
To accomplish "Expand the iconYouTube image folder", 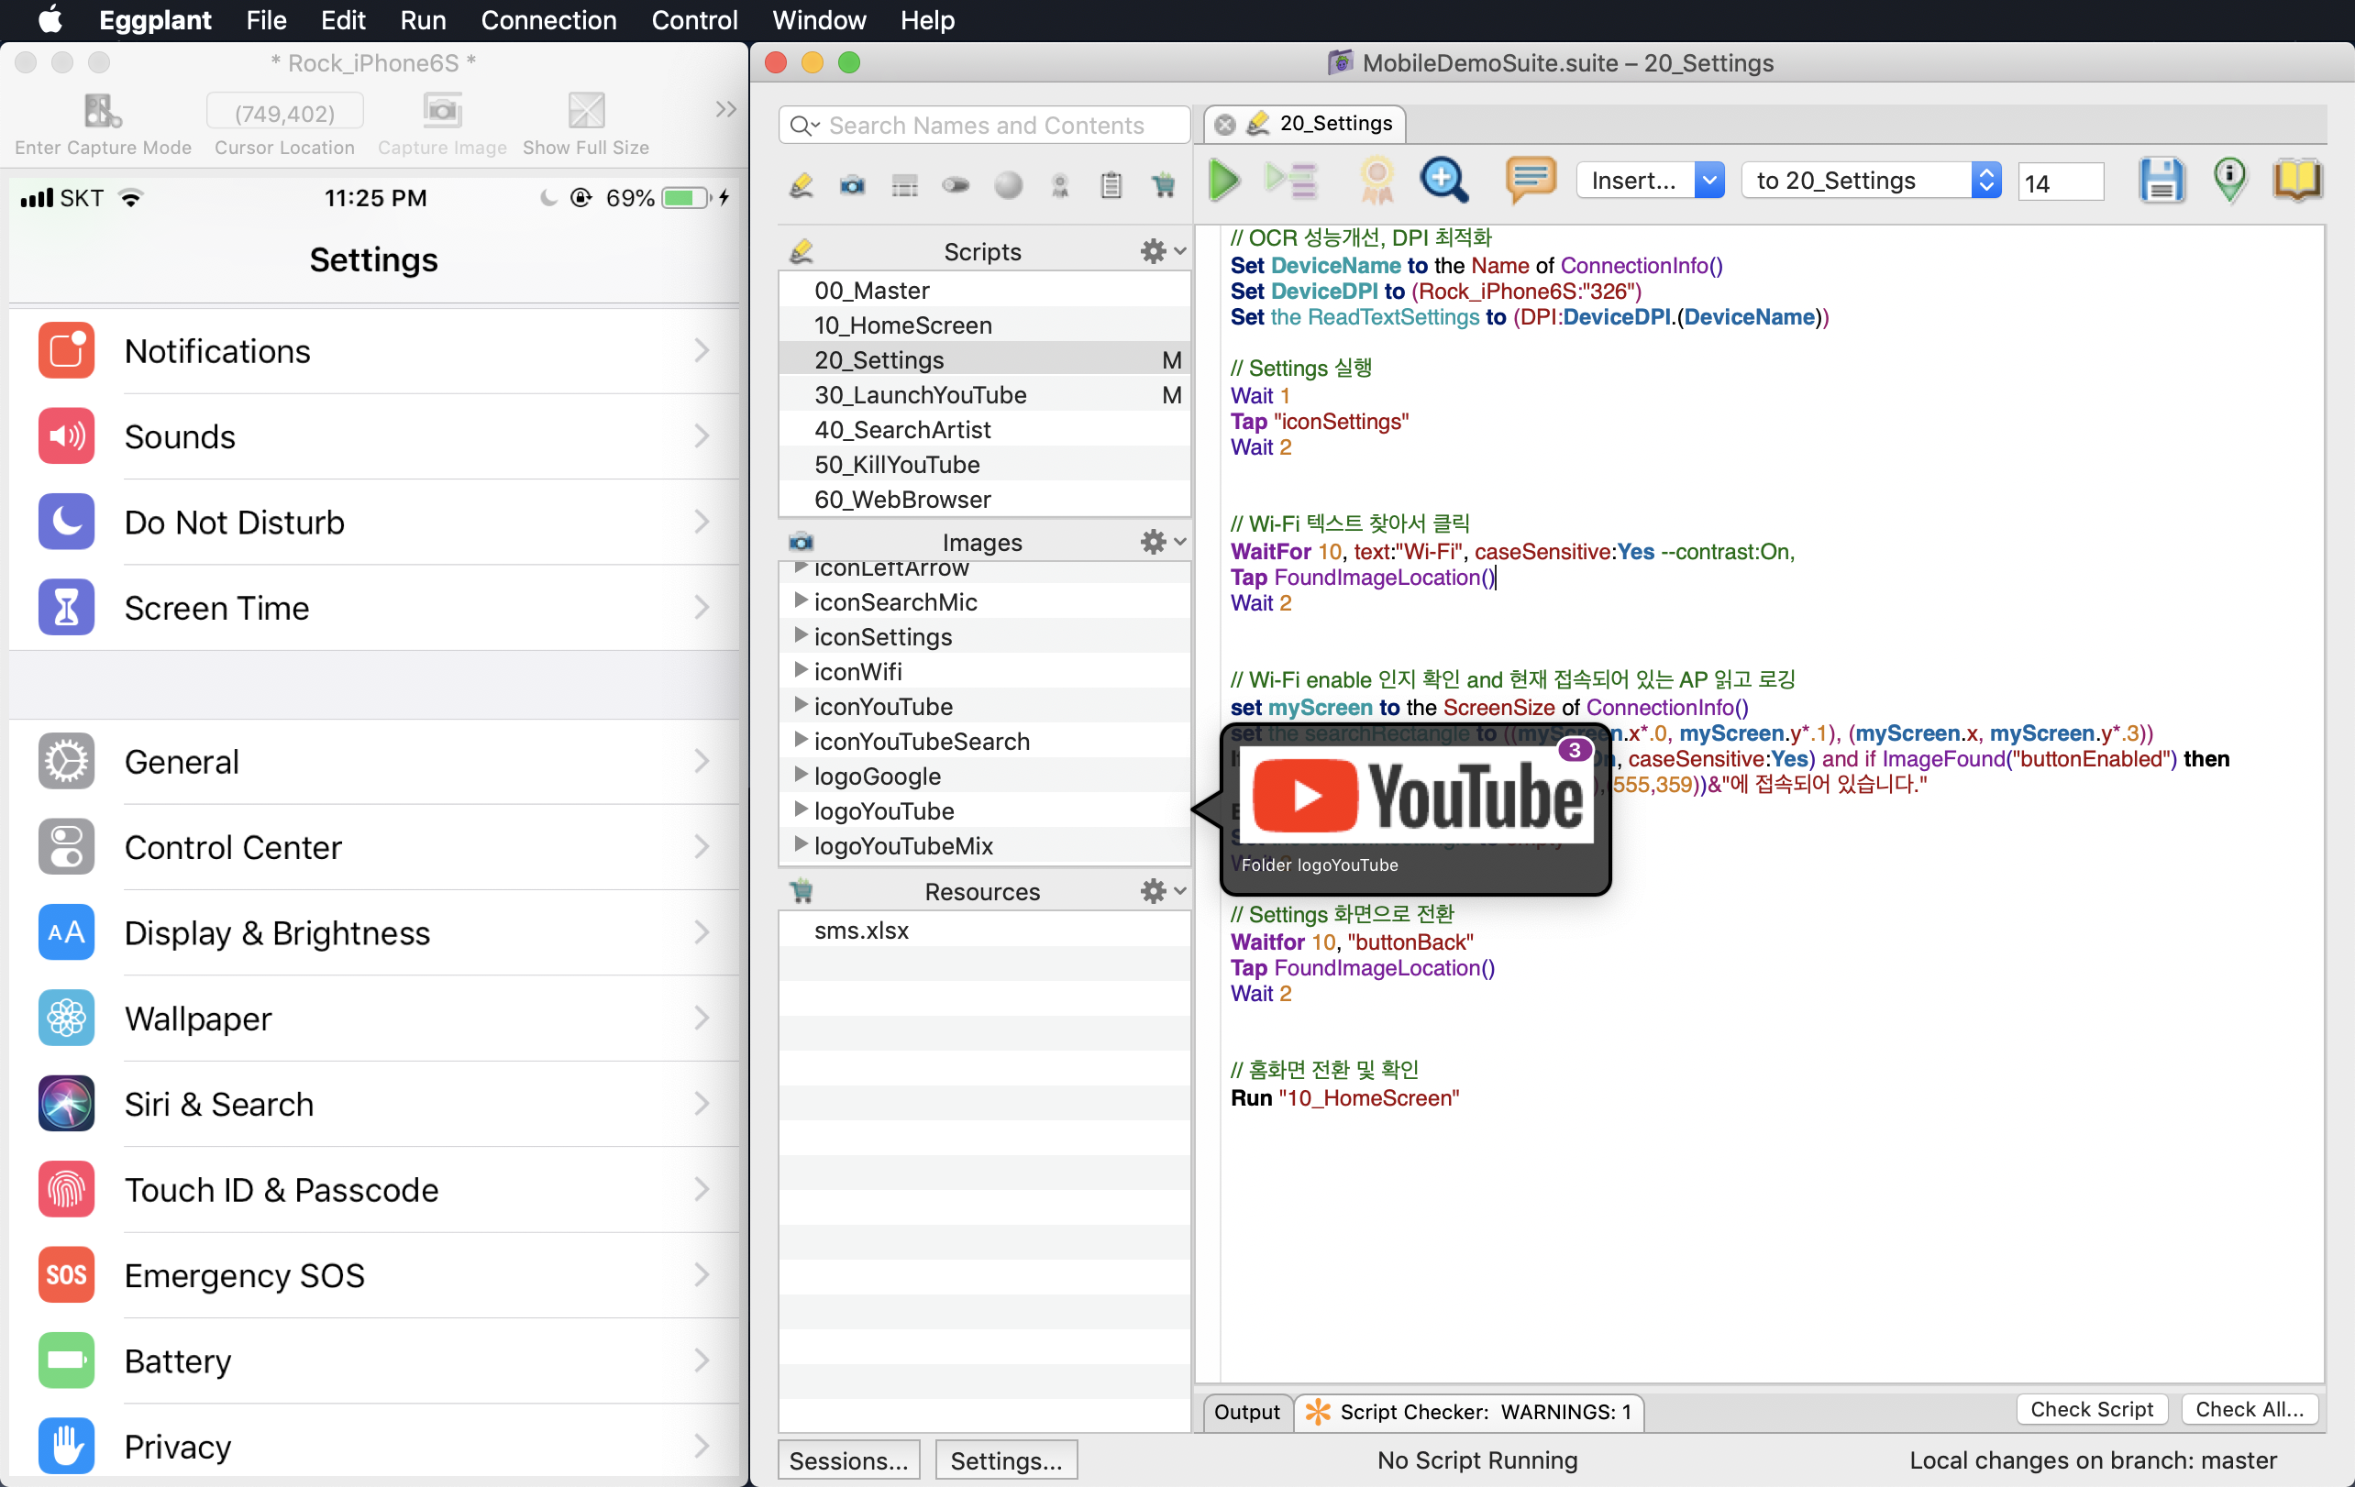I will pyautogui.click(x=800, y=705).
